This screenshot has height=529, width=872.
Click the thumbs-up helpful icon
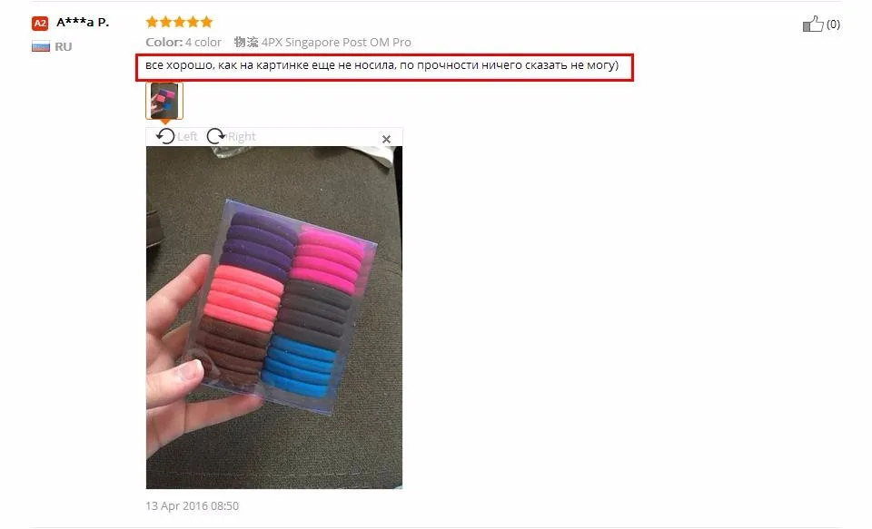point(812,24)
